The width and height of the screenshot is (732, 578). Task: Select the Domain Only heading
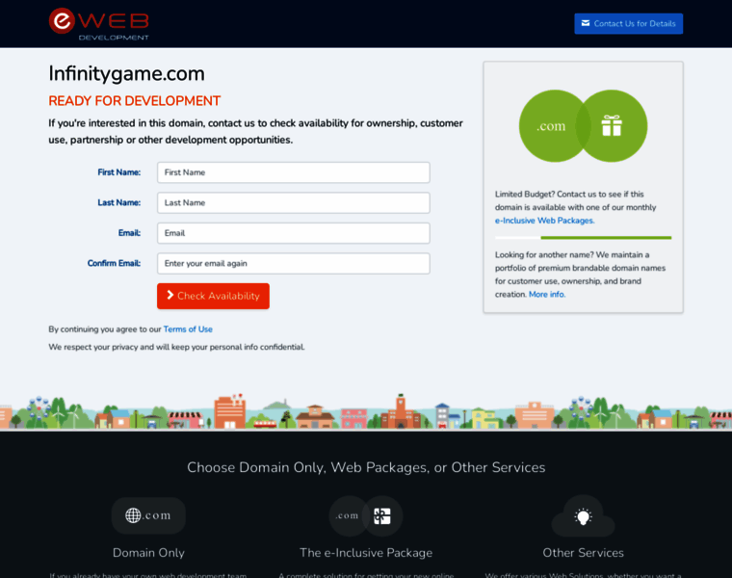pyautogui.click(x=148, y=553)
